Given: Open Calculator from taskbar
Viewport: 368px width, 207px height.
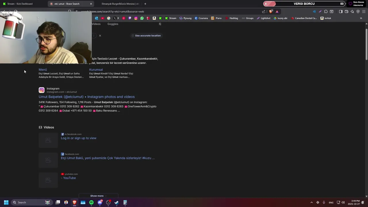Looking at the screenshot, I should click(x=125, y=202).
